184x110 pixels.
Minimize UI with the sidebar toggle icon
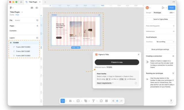[37, 8]
